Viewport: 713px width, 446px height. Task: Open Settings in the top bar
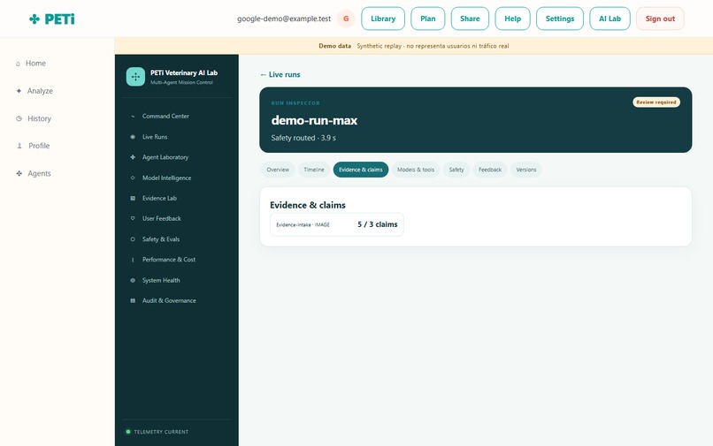pos(560,19)
